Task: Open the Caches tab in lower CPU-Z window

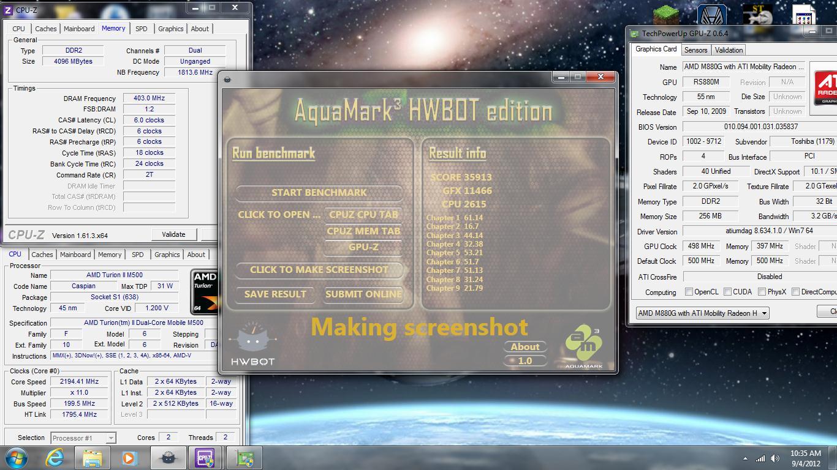Action: 42,255
